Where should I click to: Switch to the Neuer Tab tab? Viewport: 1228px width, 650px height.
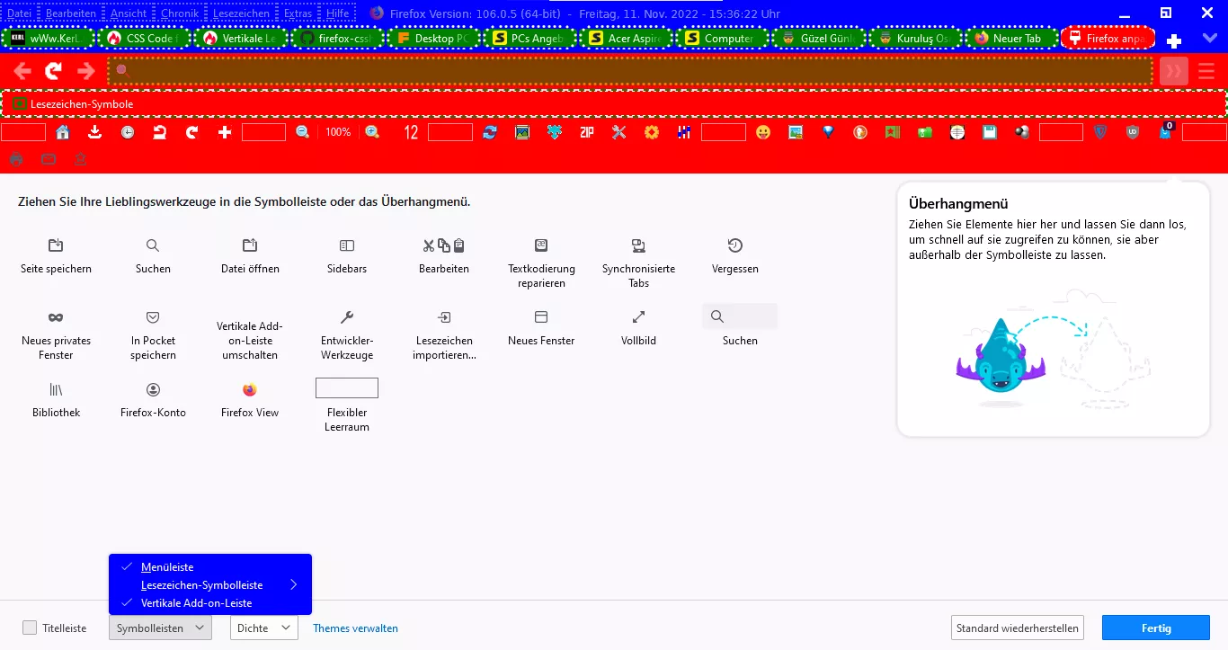pos(1009,39)
